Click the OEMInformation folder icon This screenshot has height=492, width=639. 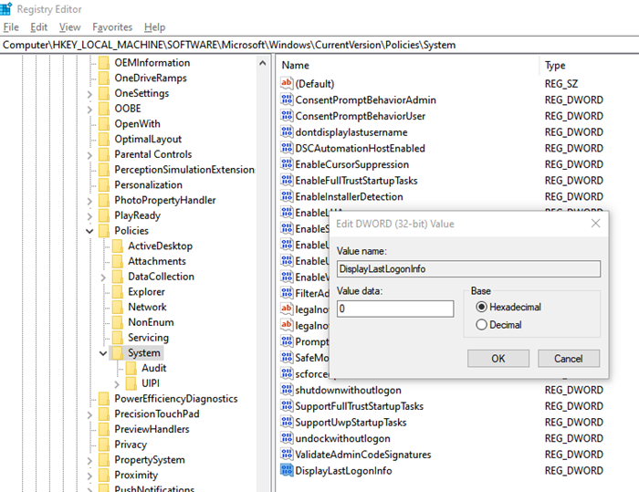coord(104,63)
